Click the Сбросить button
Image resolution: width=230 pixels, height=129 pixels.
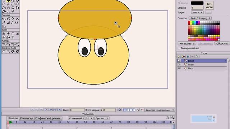pyautogui.click(x=222, y=43)
